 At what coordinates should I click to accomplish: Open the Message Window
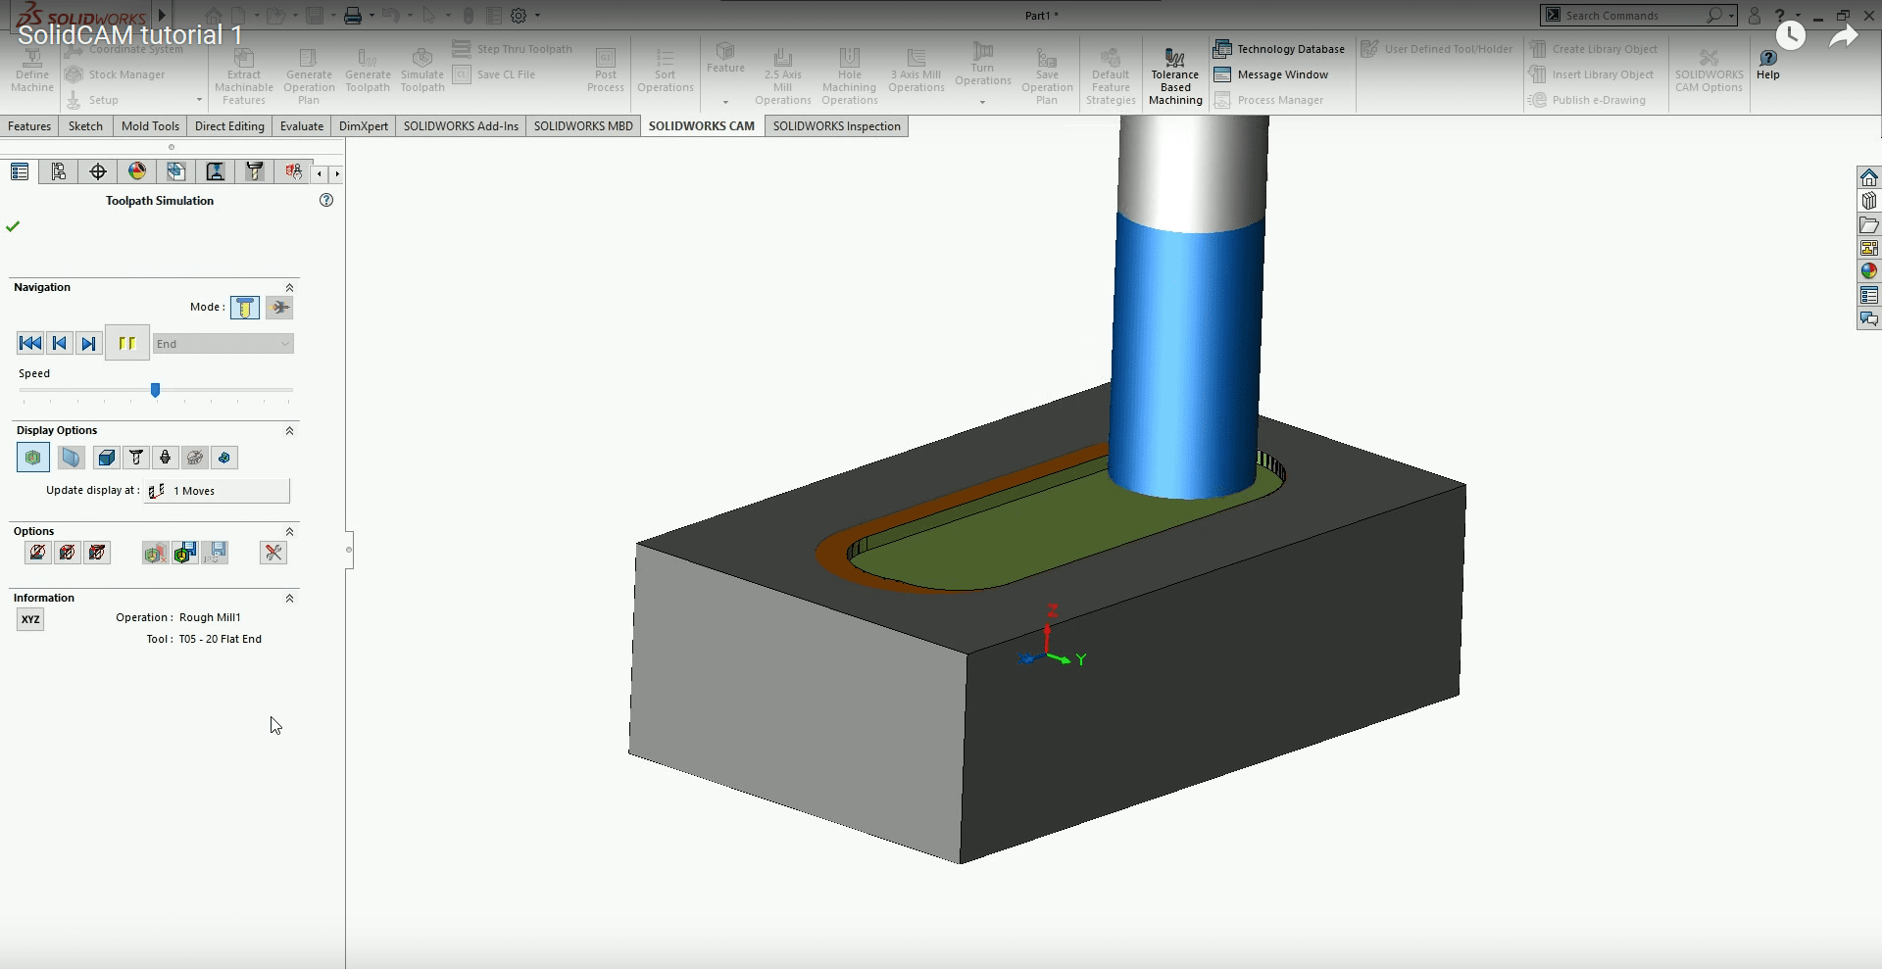[x=1271, y=74]
